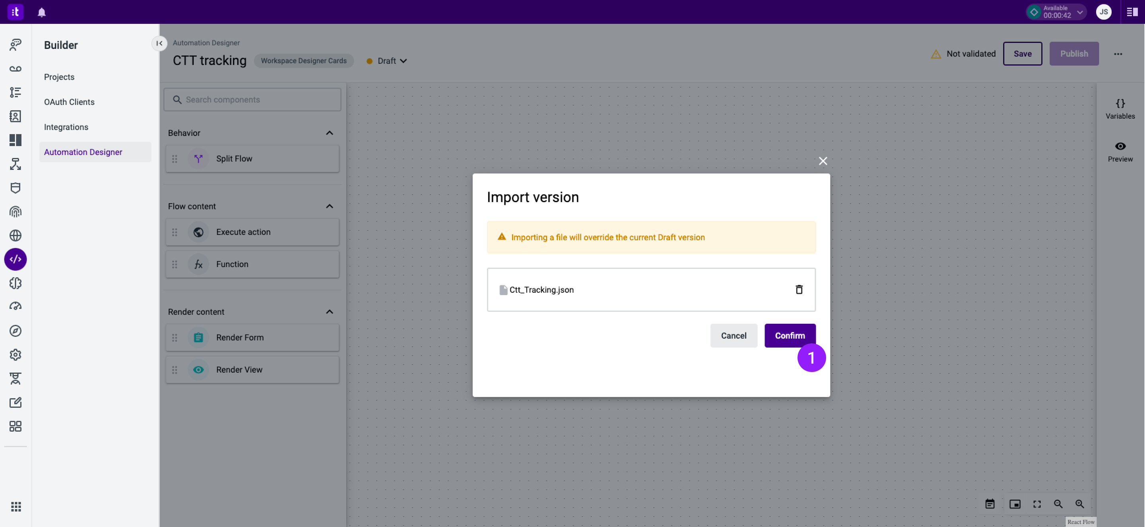Click the Render Form component icon
Viewport: 1145px width, 527px height.
click(x=199, y=337)
